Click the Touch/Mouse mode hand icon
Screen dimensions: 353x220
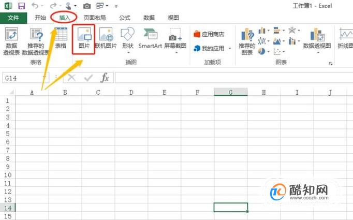tap(68, 6)
